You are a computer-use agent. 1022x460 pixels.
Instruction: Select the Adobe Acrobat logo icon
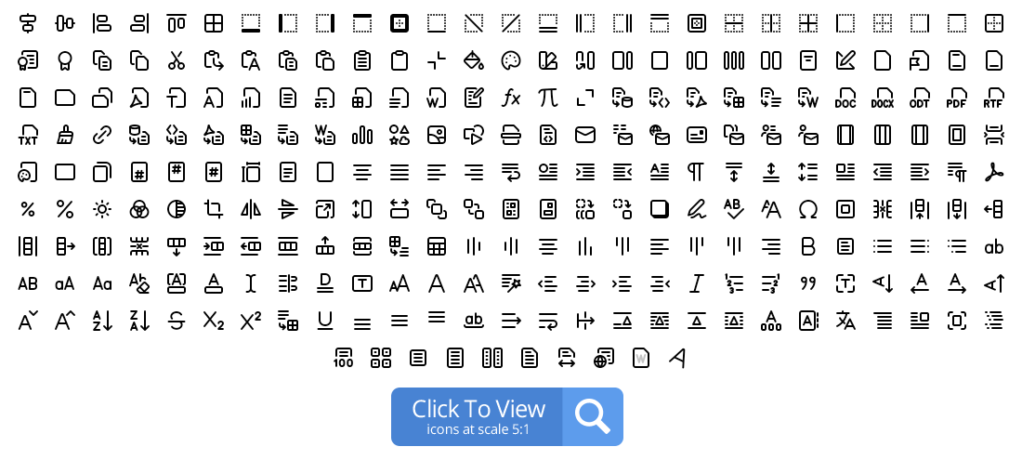993,172
